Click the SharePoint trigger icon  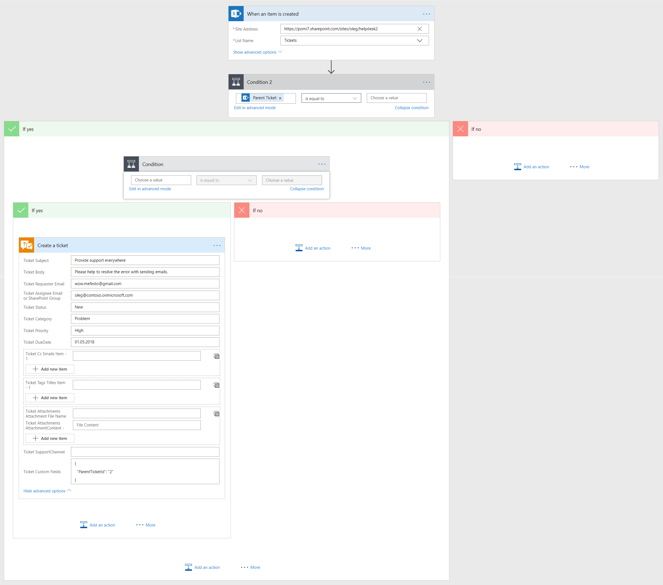click(x=236, y=14)
